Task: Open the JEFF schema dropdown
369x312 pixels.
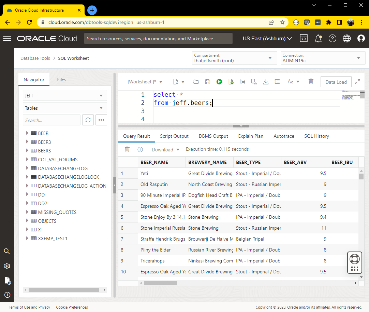Action: pos(65,95)
